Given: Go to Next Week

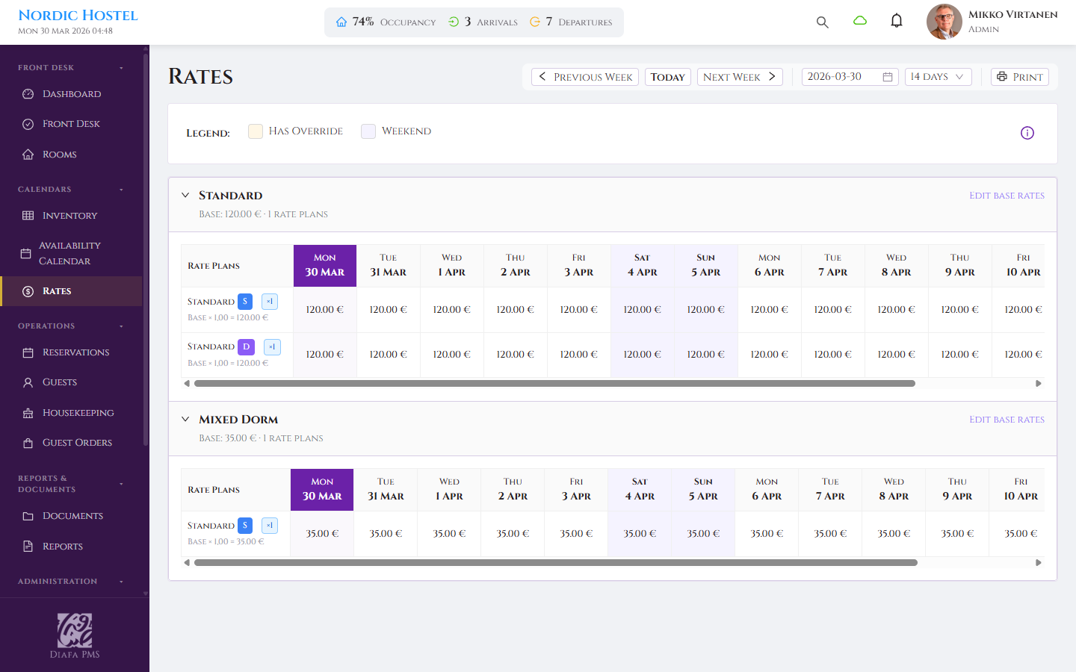Looking at the screenshot, I should click(x=740, y=76).
